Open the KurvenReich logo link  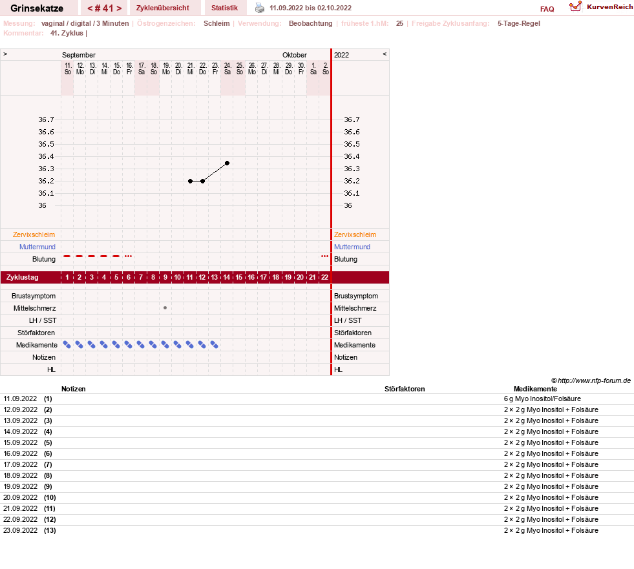(601, 7)
